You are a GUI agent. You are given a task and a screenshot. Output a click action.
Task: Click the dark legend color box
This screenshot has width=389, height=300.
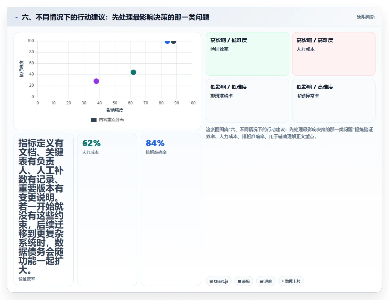[x=94, y=120]
